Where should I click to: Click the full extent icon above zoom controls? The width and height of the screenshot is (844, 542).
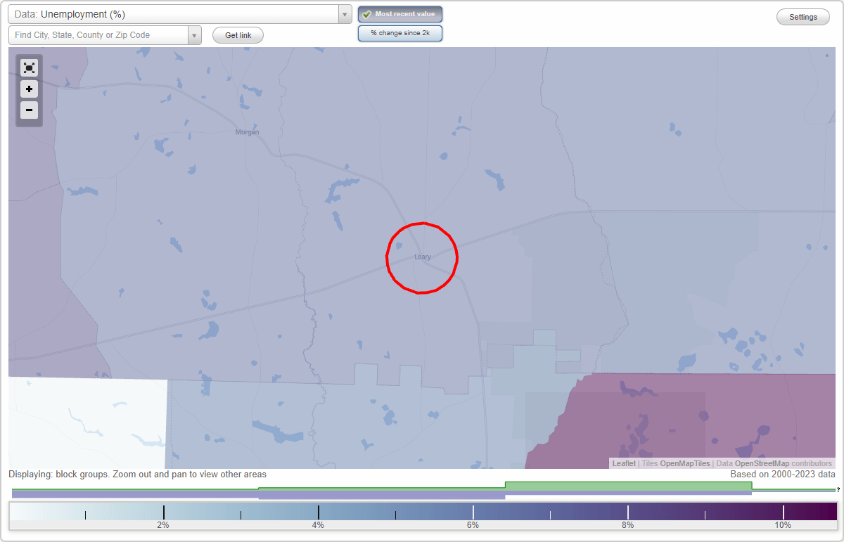tap(29, 67)
